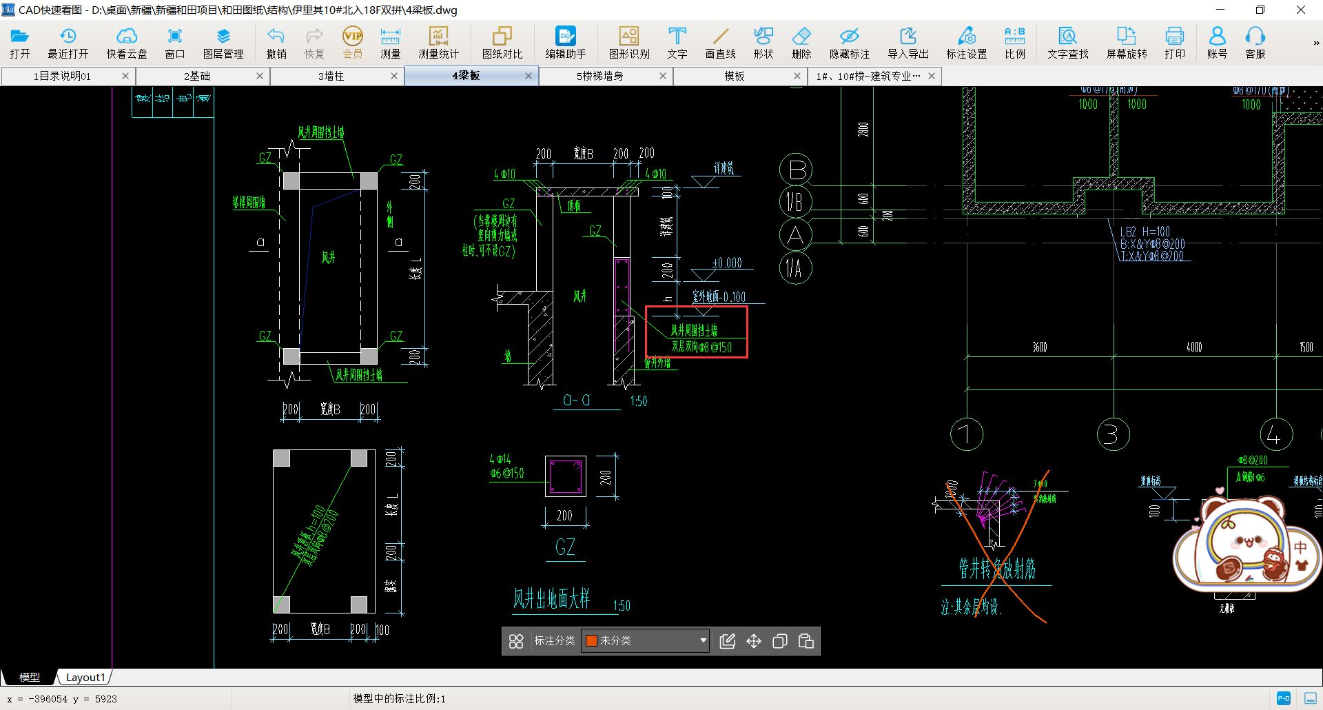Click the orange 未分类 color swatch

(x=591, y=641)
